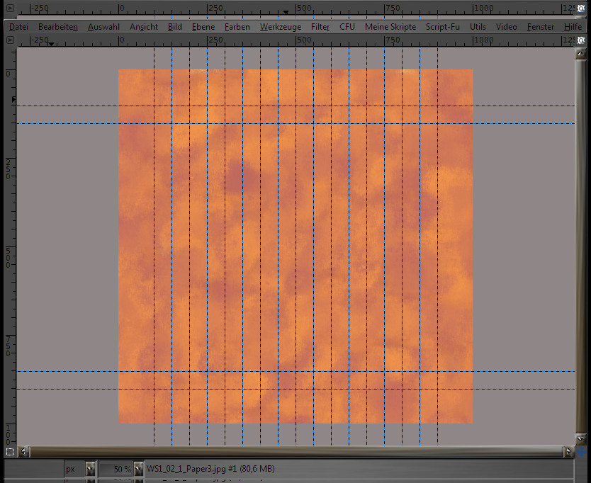Open the Filter menu
The image size is (591, 483).
click(320, 26)
